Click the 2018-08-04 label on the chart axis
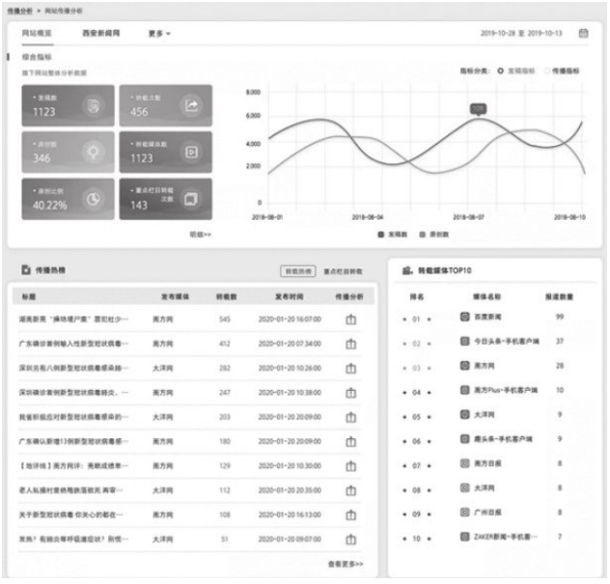Image resolution: width=610 pixels, height=584 pixels. point(367,217)
